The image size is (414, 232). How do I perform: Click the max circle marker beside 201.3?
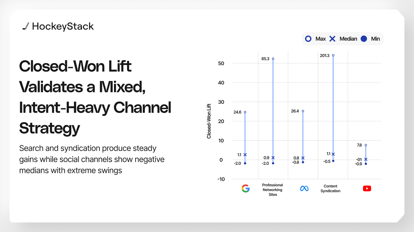[333, 55]
